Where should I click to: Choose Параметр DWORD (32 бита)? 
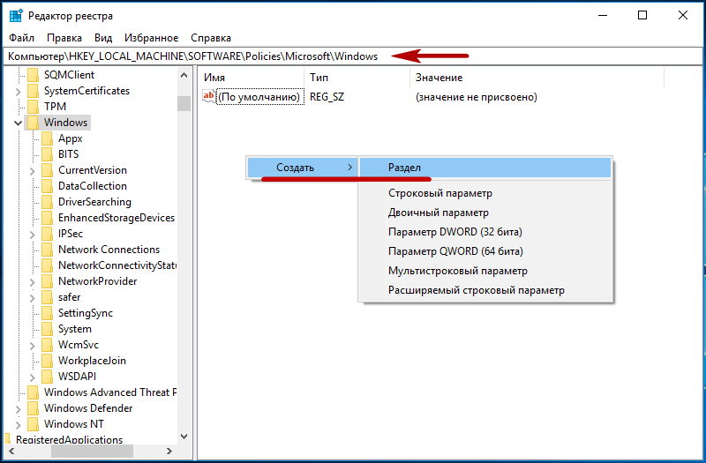[485, 232]
